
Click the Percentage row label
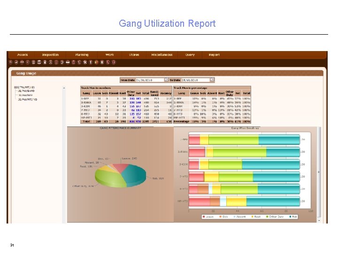pos(182,121)
